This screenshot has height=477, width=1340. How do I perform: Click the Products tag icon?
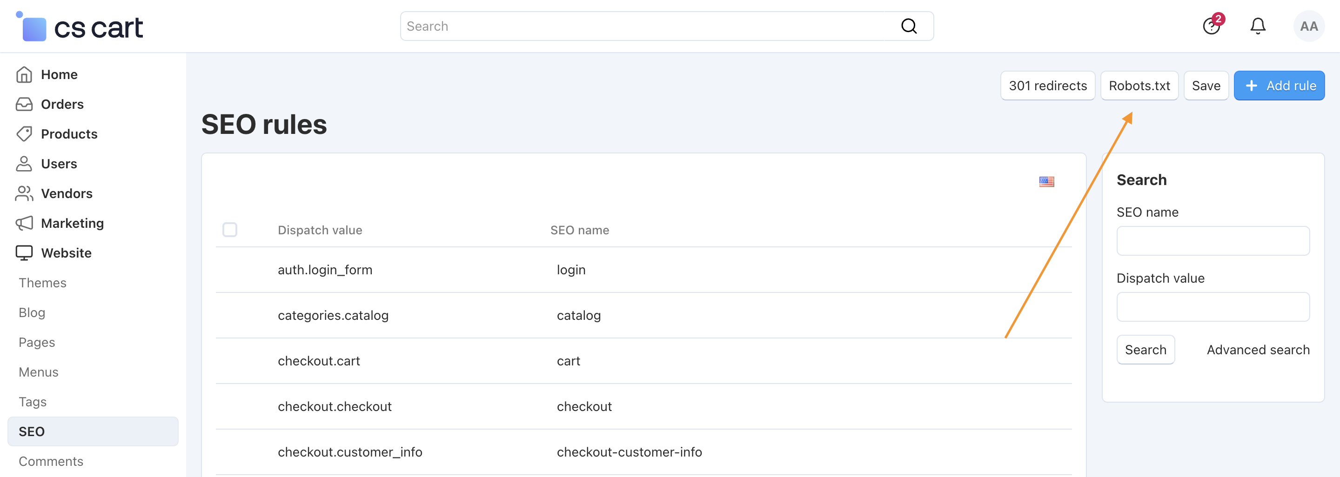tap(24, 133)
